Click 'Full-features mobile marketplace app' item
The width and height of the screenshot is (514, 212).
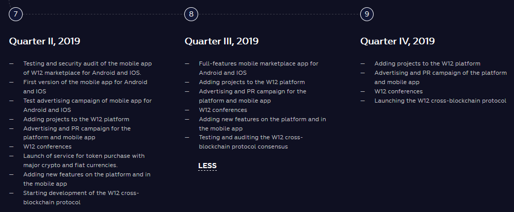259,68
